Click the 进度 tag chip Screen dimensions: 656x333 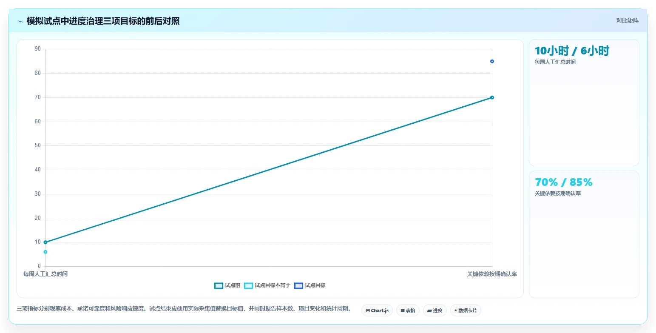[x=435, y=310]
